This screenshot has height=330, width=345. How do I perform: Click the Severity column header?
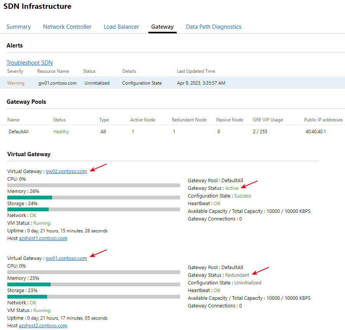coord(15,71)
